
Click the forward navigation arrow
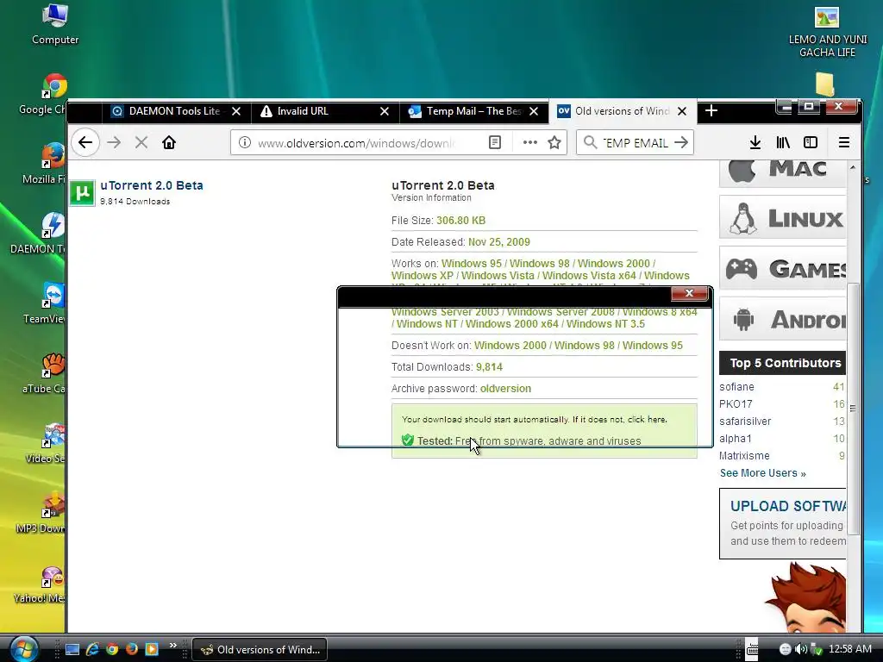(x=114, y=142)
